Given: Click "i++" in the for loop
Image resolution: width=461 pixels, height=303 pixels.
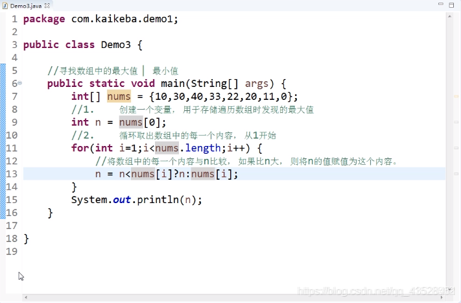Looking at the screenshot, I should click(236, 148).
